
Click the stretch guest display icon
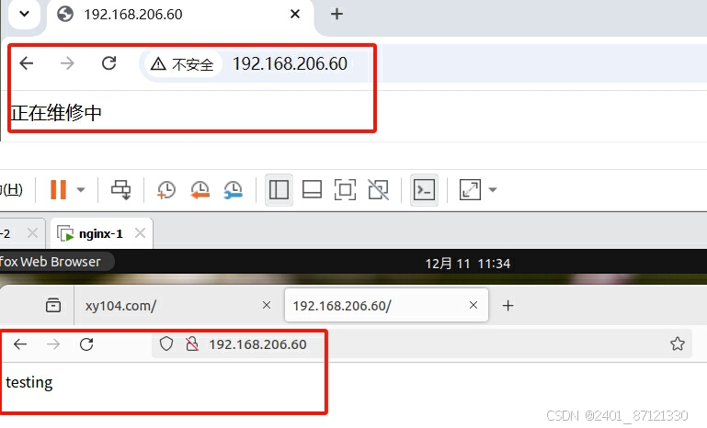click(471, 190)
